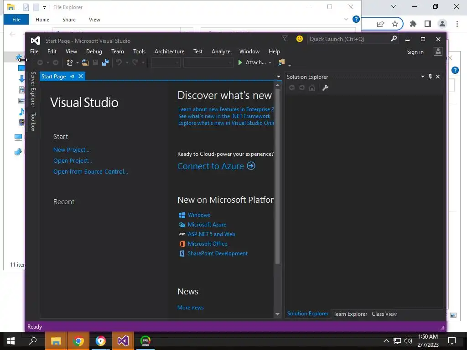Open the Microsoft Azure platform link
467x350 pixels.
[x=207, y=225]
